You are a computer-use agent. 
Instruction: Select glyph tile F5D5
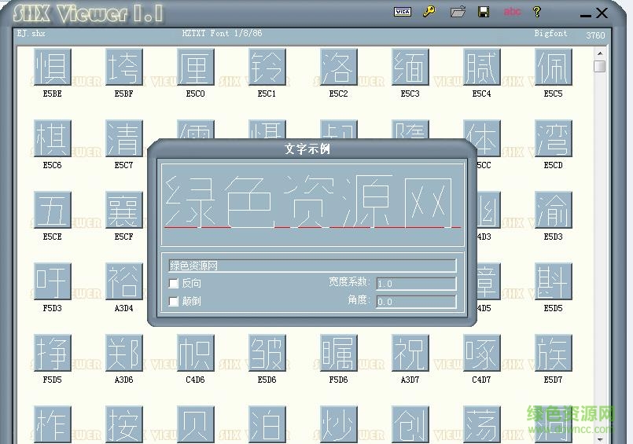(53, 353)
